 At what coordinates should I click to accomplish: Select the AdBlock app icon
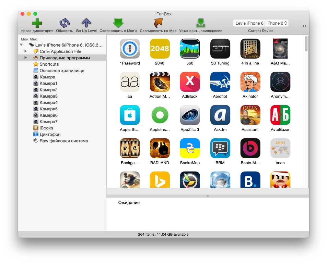pos(190,82)
